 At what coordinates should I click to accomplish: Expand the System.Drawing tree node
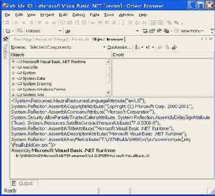(13, 84)
